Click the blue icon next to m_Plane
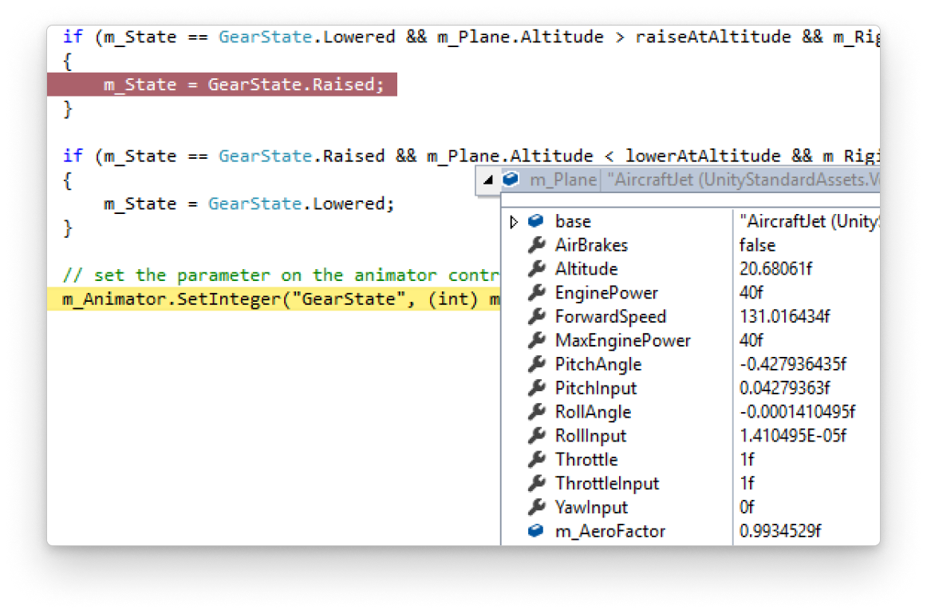927x614 pixels. (511, 180)
